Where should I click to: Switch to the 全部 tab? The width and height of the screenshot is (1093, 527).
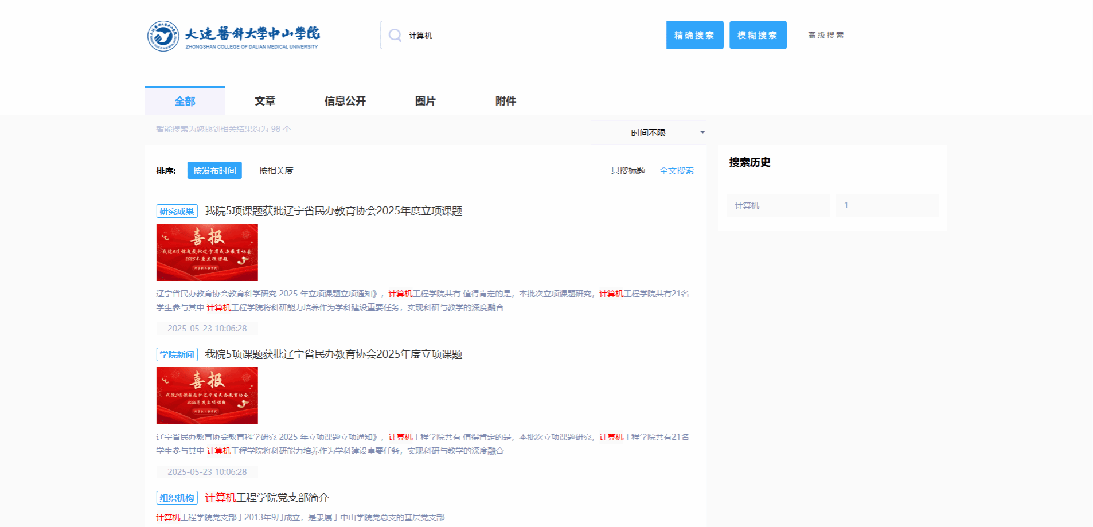[x=185, y=102]
